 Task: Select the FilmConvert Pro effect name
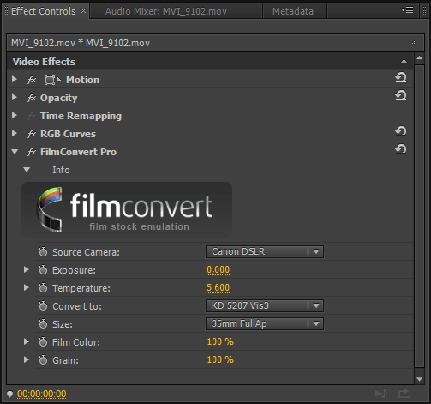click(x=78, y=152)
